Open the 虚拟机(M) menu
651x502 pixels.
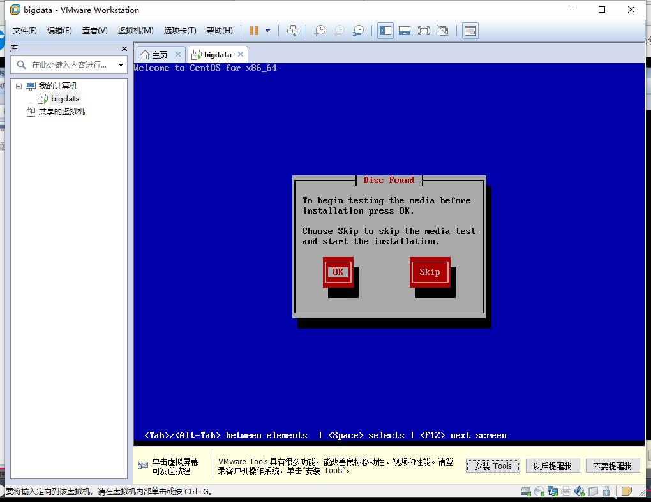[136, 31]
